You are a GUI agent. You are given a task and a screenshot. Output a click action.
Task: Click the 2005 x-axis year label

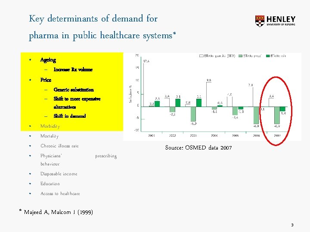tap(235, 135)
